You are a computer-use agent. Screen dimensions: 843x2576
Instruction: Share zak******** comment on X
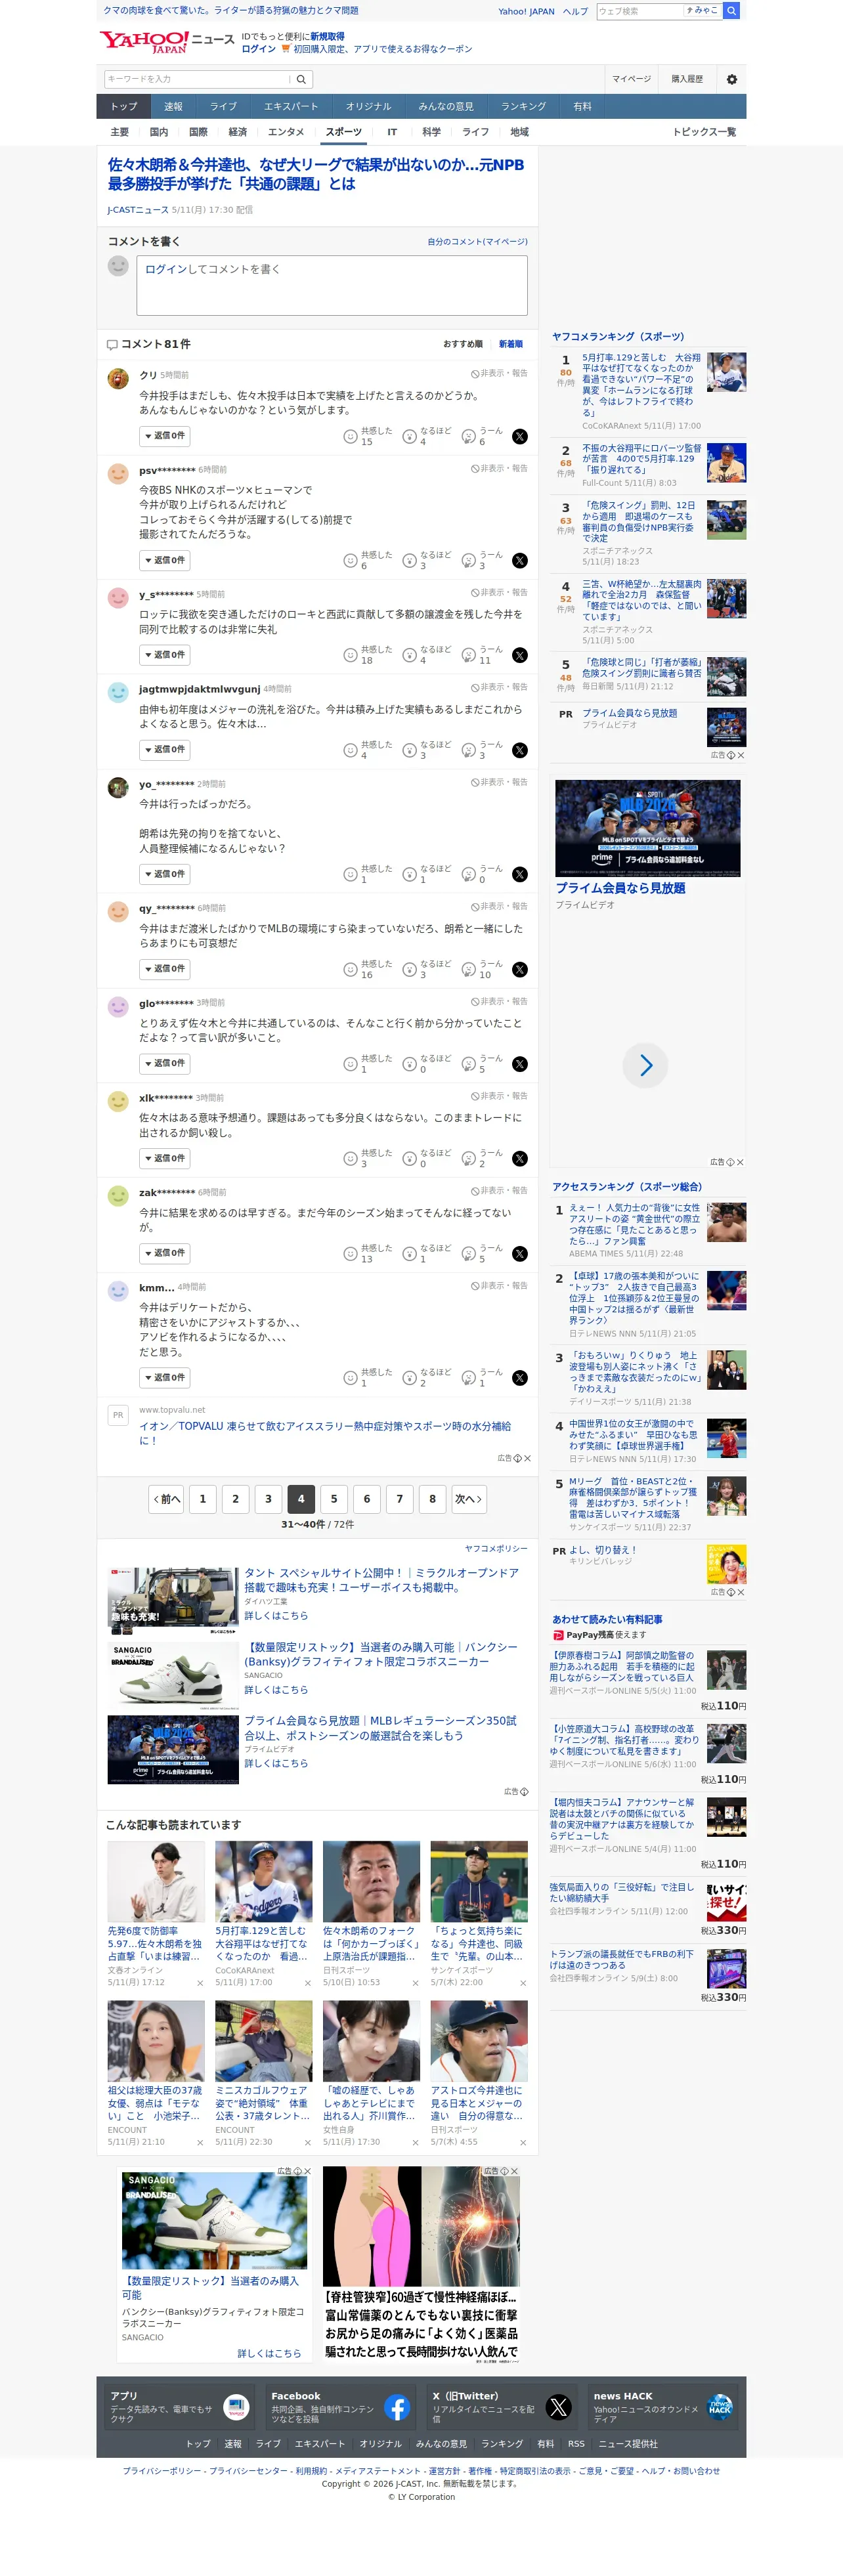pyautogui.click(x=520, y=1254)
